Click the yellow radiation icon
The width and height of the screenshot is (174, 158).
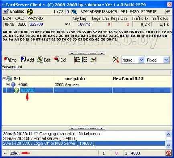30,12
